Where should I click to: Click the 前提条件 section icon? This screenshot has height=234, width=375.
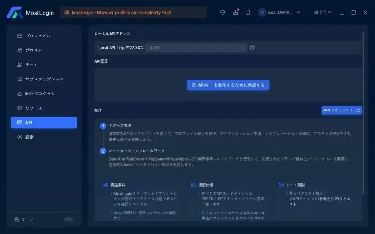point(105,185)
